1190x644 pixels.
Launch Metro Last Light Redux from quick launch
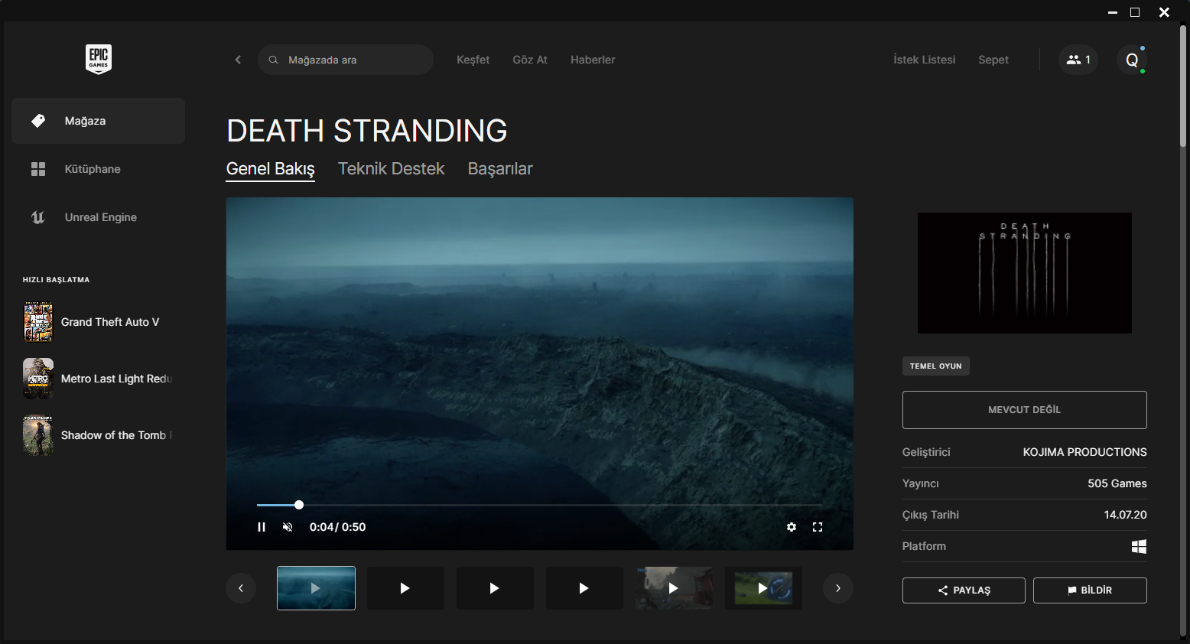[x=98, y=379]
